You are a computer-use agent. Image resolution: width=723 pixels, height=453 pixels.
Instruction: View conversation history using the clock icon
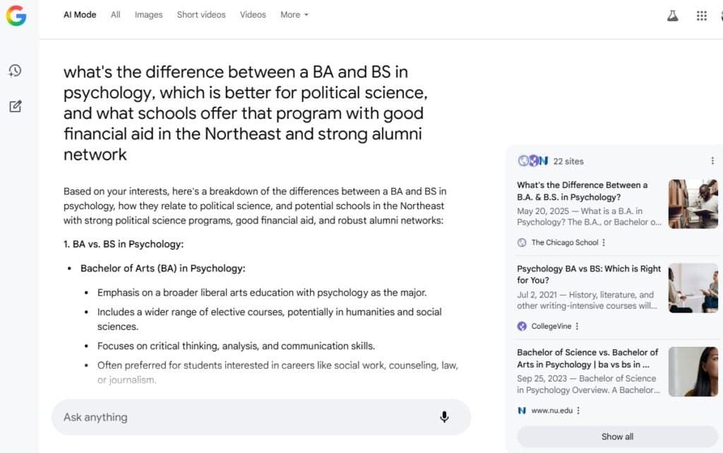point(16,71)
